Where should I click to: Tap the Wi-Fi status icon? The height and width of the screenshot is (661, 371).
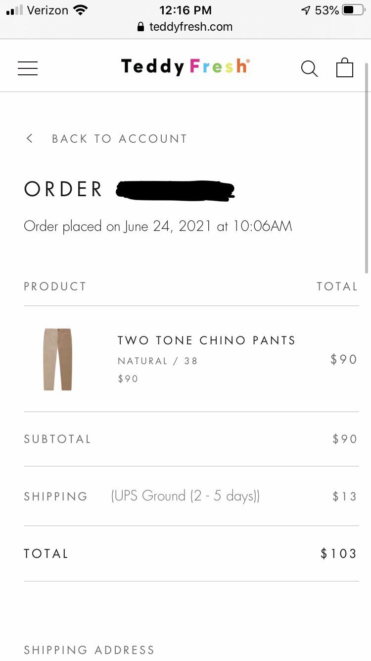coord(80,10)
